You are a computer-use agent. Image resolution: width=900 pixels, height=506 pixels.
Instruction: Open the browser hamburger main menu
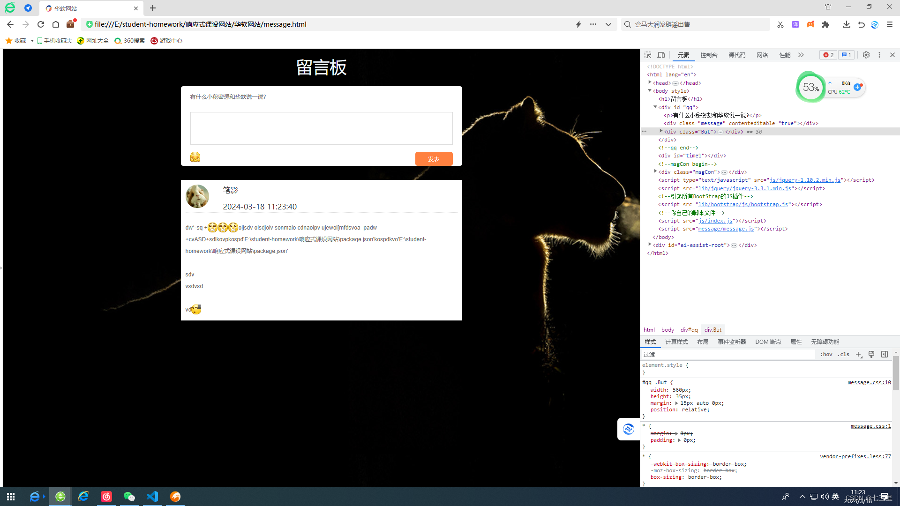tap(890, 24)
